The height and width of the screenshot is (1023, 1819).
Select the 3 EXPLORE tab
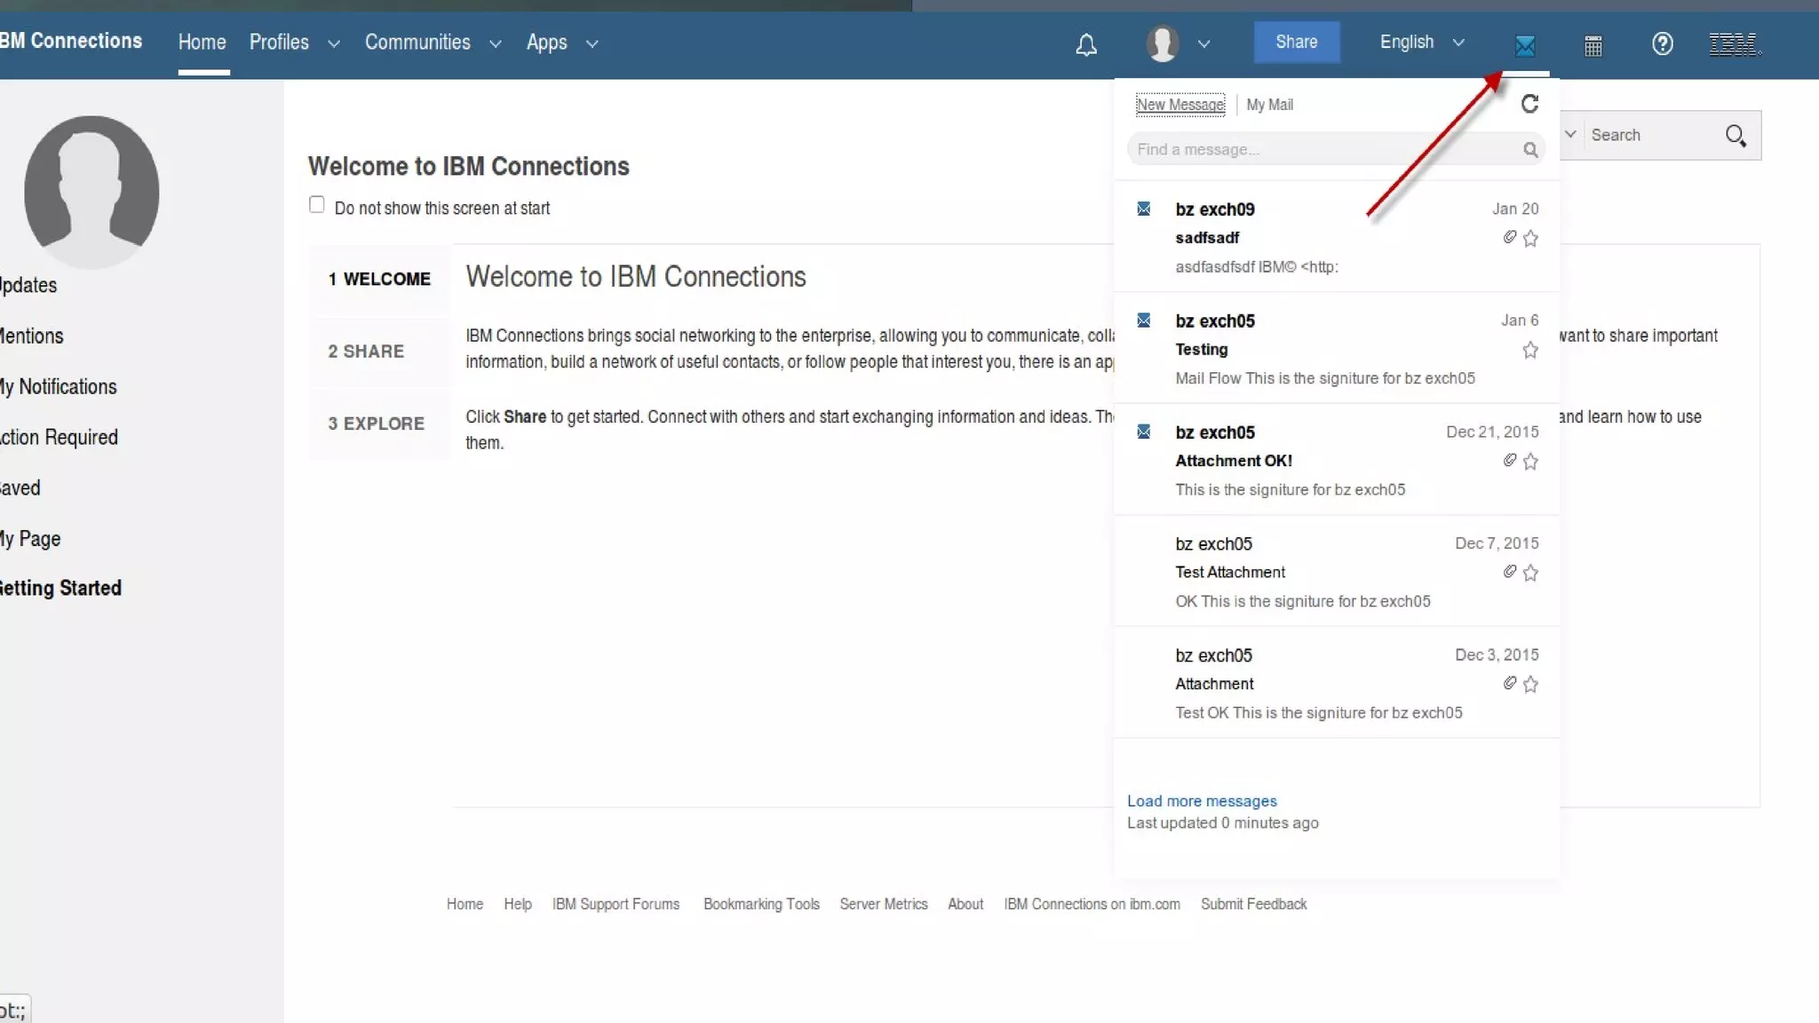[379, 424]
